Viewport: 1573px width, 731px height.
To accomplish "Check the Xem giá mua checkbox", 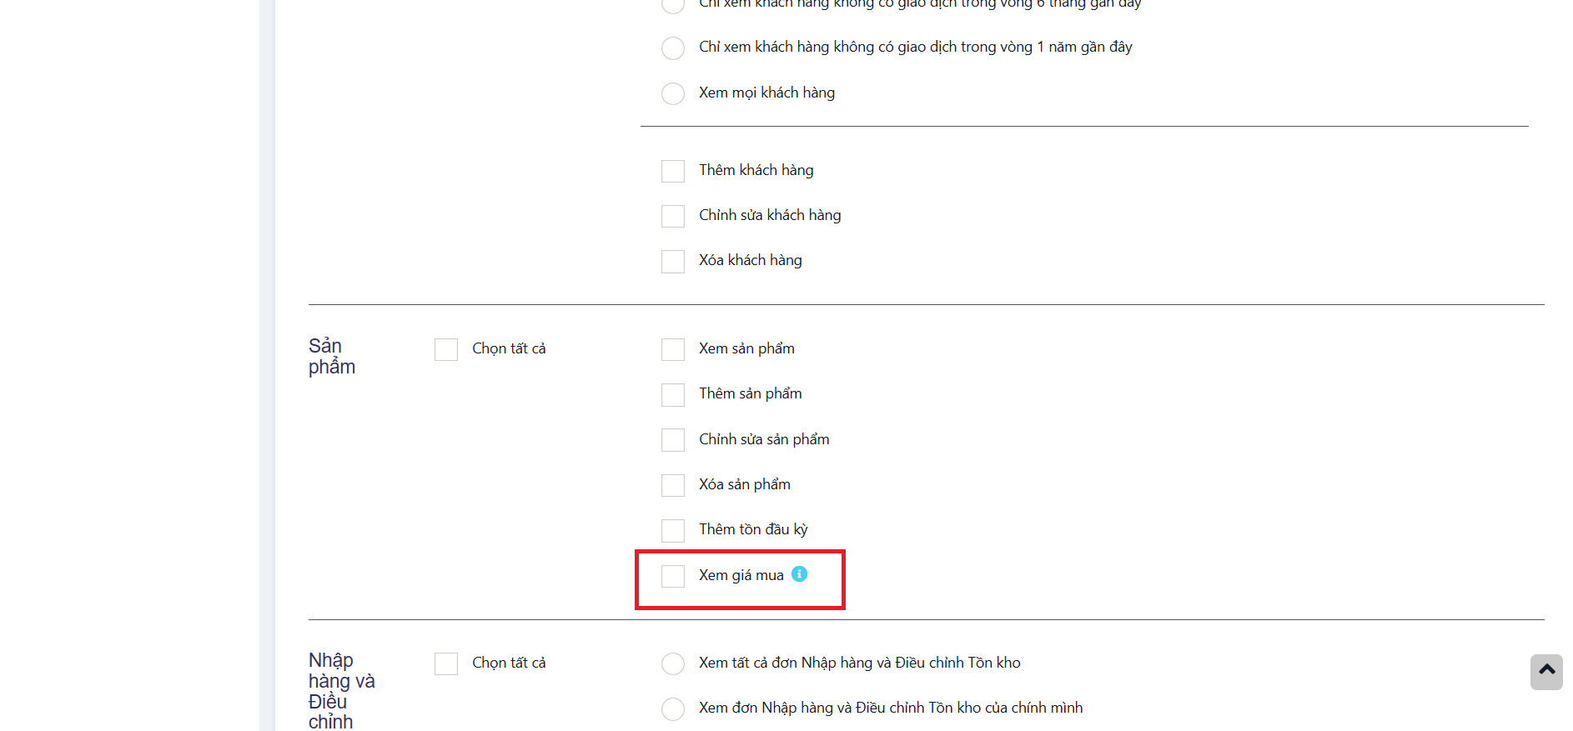I will 673,576.
